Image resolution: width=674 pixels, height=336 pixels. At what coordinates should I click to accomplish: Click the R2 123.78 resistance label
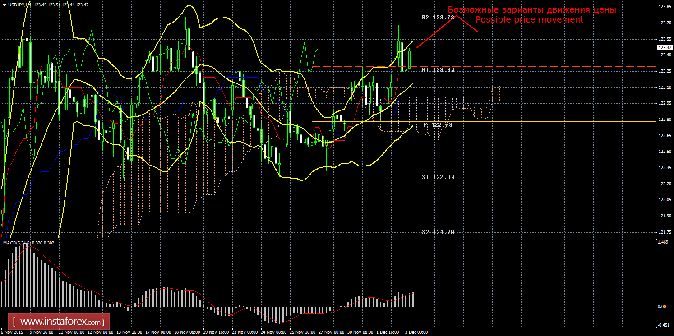[x=438, y=18]
